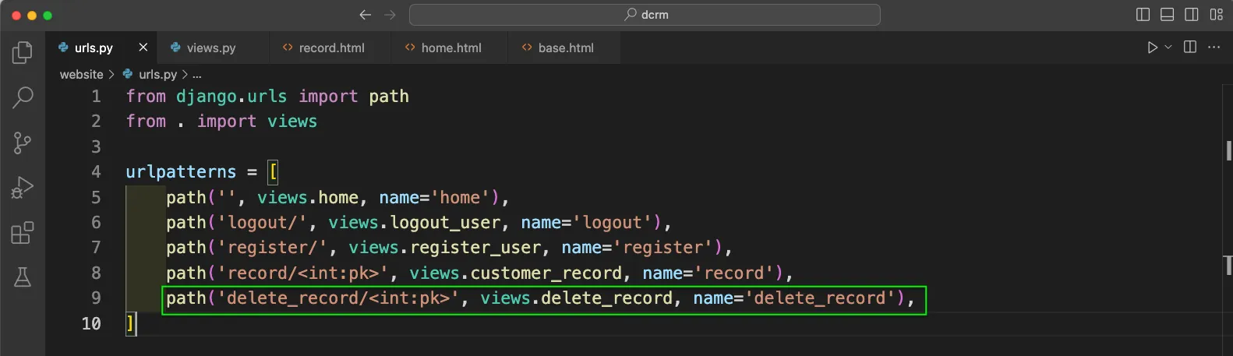Click the macOS yellow minimize button
The height and width of the screenshot is (356, 1233).
point(32,16)
